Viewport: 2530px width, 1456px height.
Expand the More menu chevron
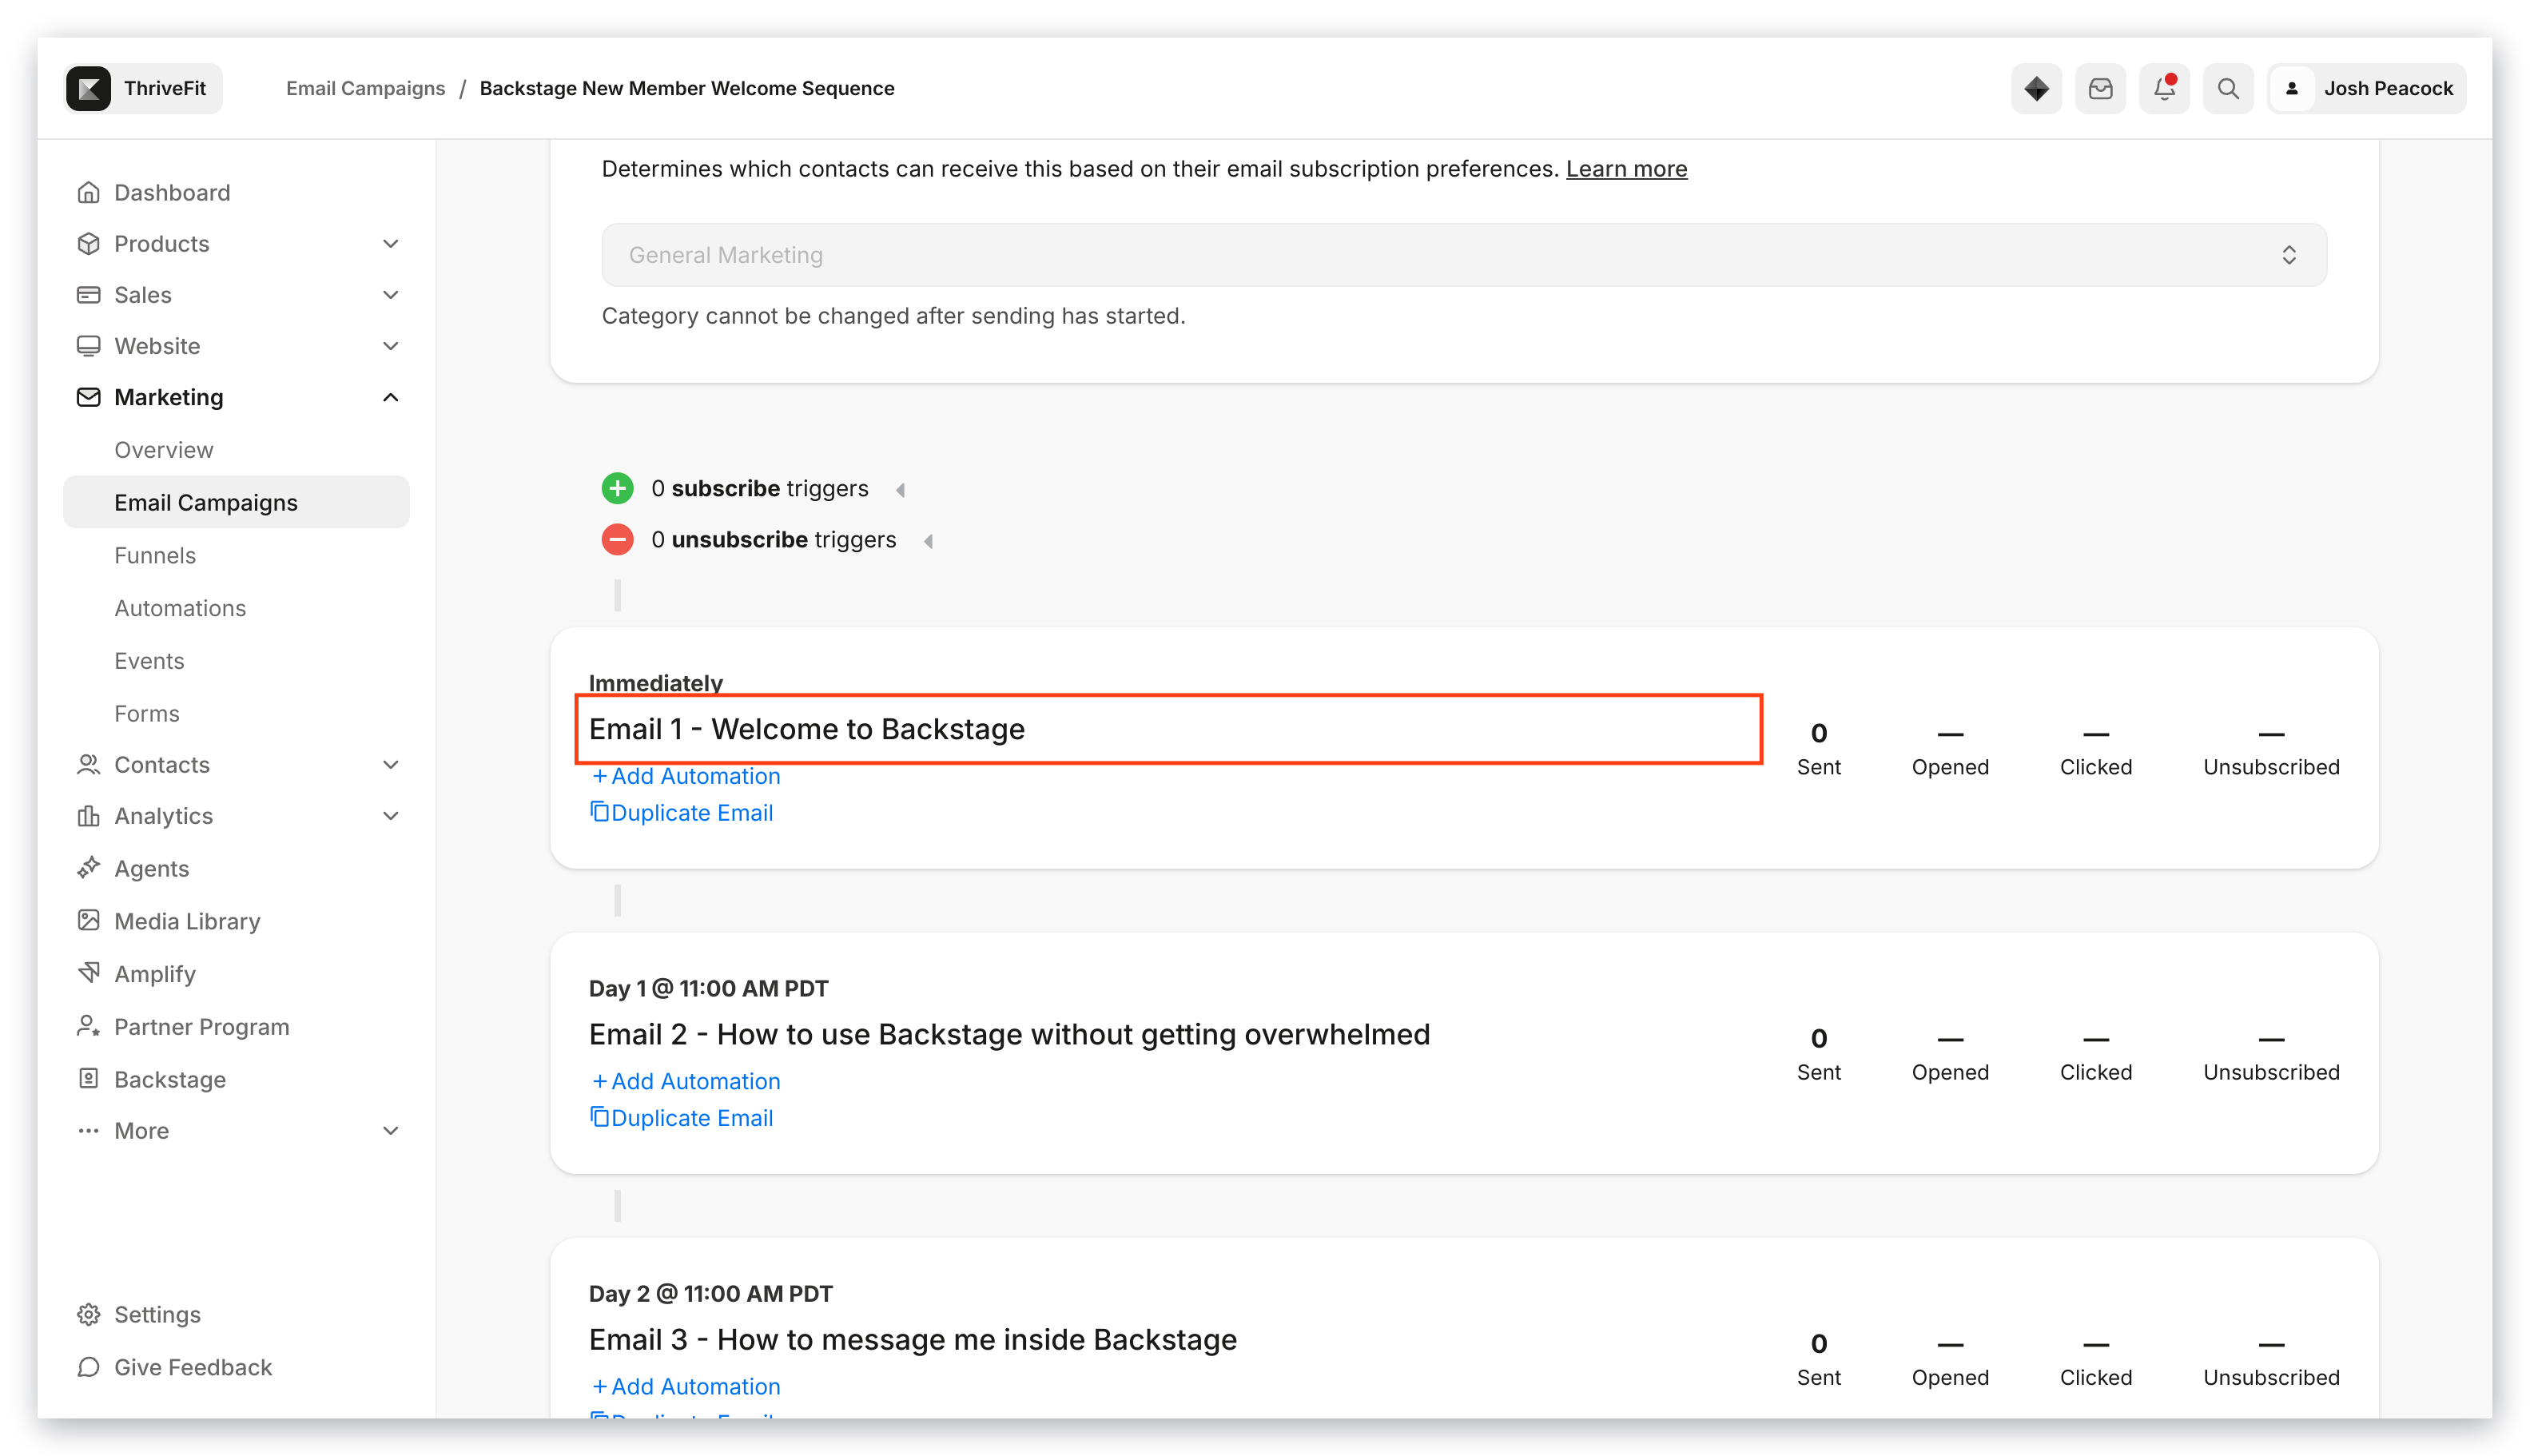click(x=390, y=1130)
